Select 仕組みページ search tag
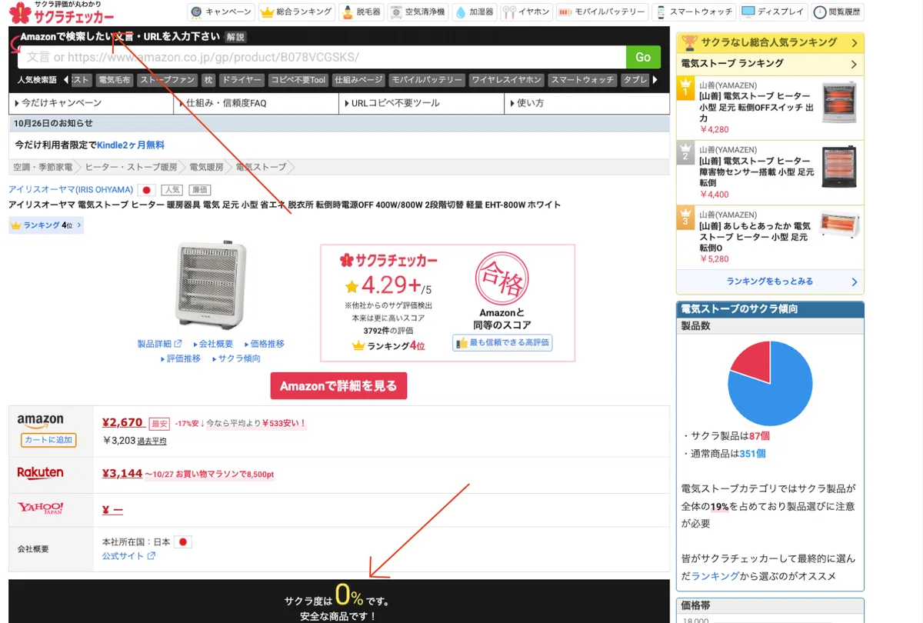 [359, 80]
